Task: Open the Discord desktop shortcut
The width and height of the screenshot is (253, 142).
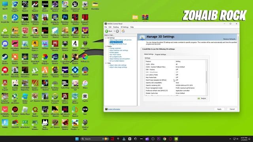Action: 5,45
